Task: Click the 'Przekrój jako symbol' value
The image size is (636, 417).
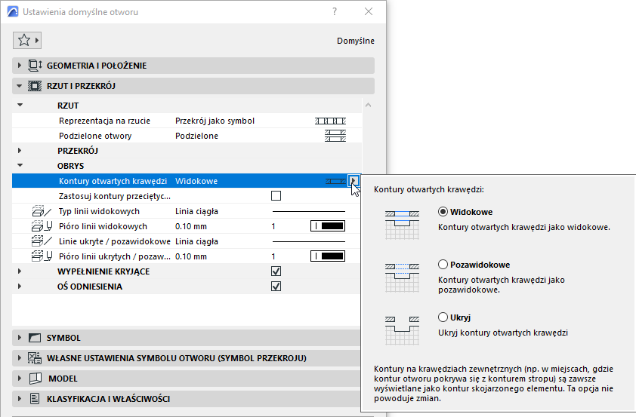Action: coord(215,121)
